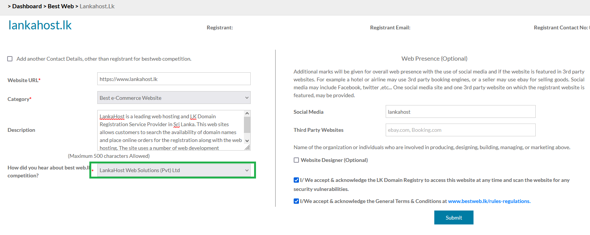Screen dimensions: 590x235
Task: Click the 'Registrant Email:' label
Action: [390, 27]
